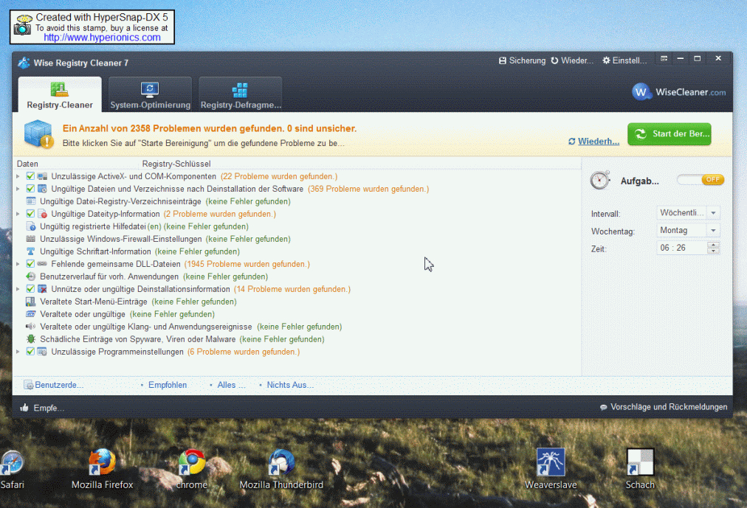Expand the Unzulässige ActiveX- und COM-Komponenten row
Image resolution: width=747 pixels, height=508 pixels.
coord(18,176)
